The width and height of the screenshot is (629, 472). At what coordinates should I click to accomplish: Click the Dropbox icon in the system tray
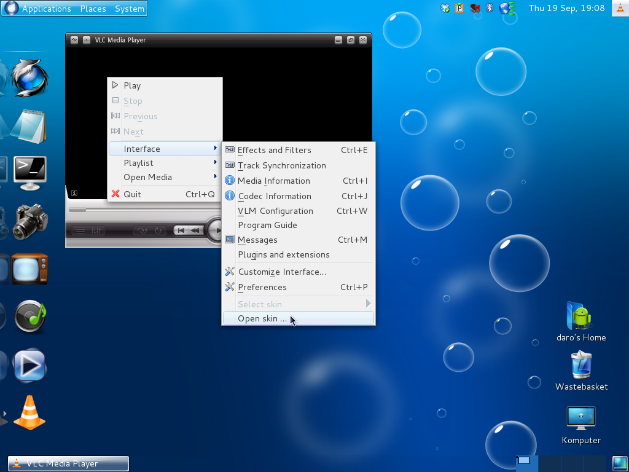click(445, 8)
